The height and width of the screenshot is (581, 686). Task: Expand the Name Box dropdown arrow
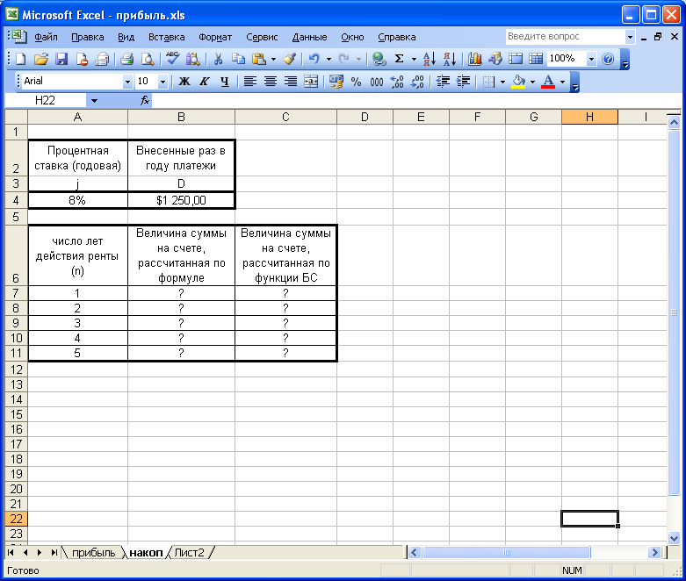[x=94, y=101]
